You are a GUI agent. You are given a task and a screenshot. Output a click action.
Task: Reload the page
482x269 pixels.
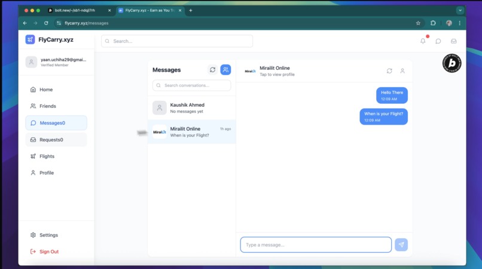(x=46, y=23)
